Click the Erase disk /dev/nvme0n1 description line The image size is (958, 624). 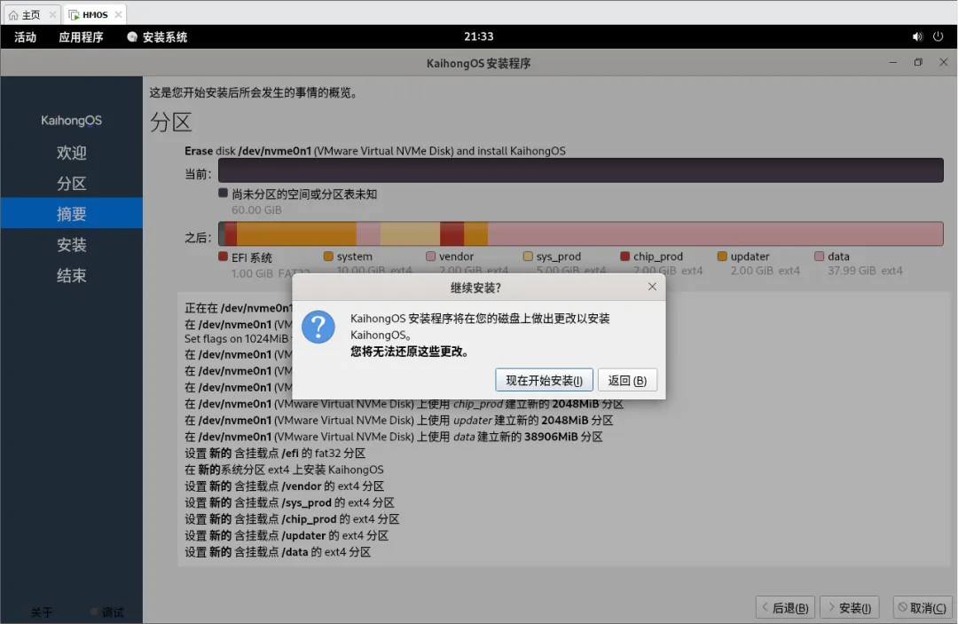(x=375, y=150)
